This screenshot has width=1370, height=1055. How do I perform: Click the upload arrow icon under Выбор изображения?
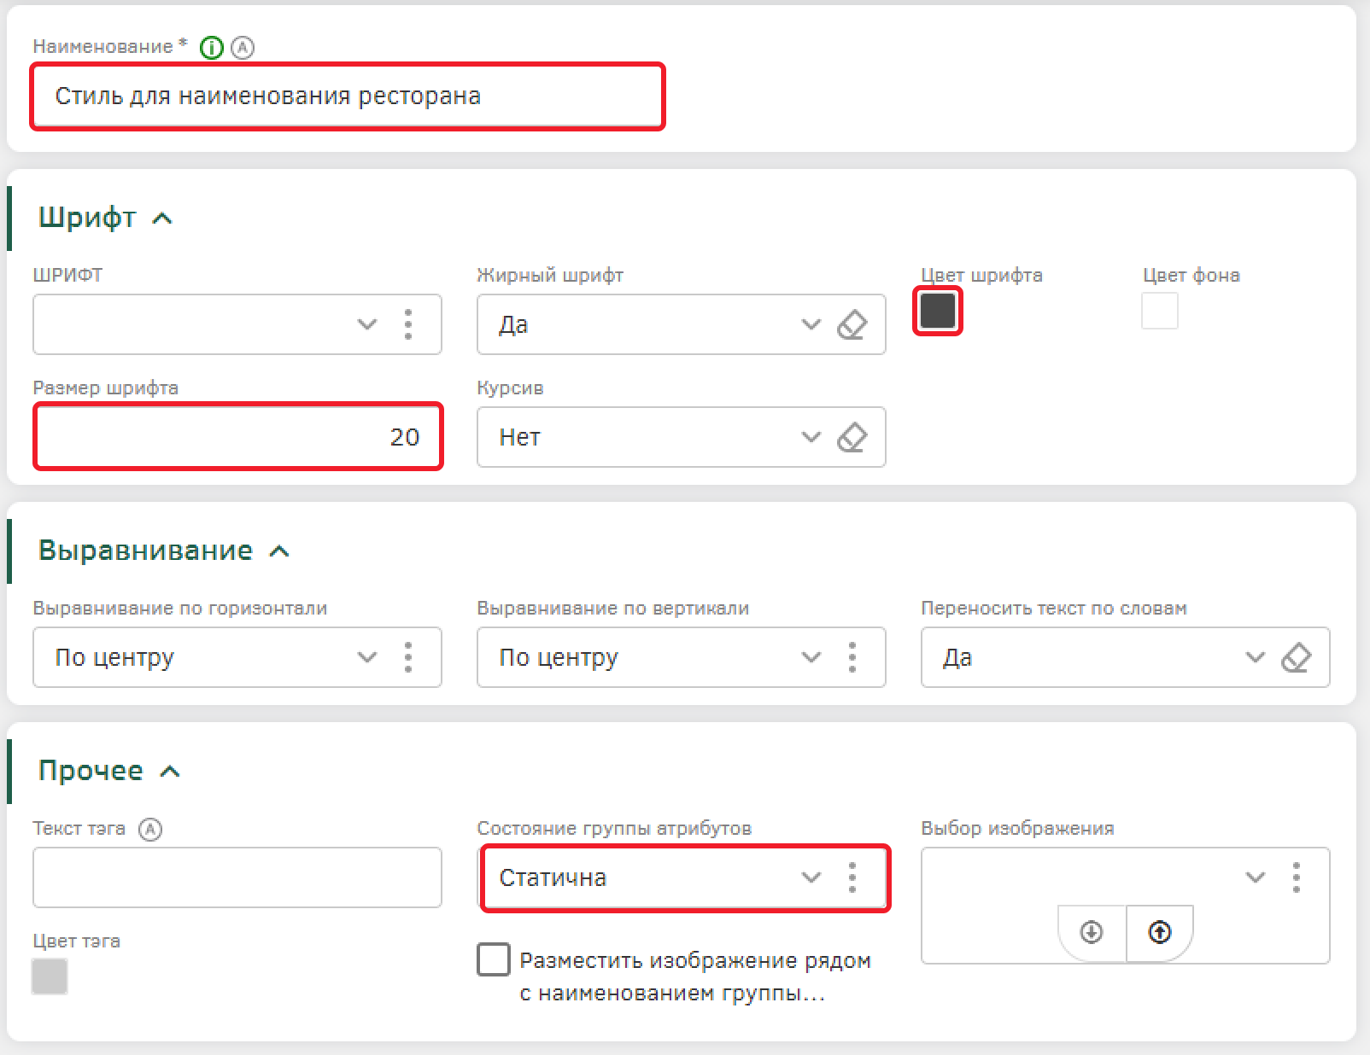(1159, 932)
